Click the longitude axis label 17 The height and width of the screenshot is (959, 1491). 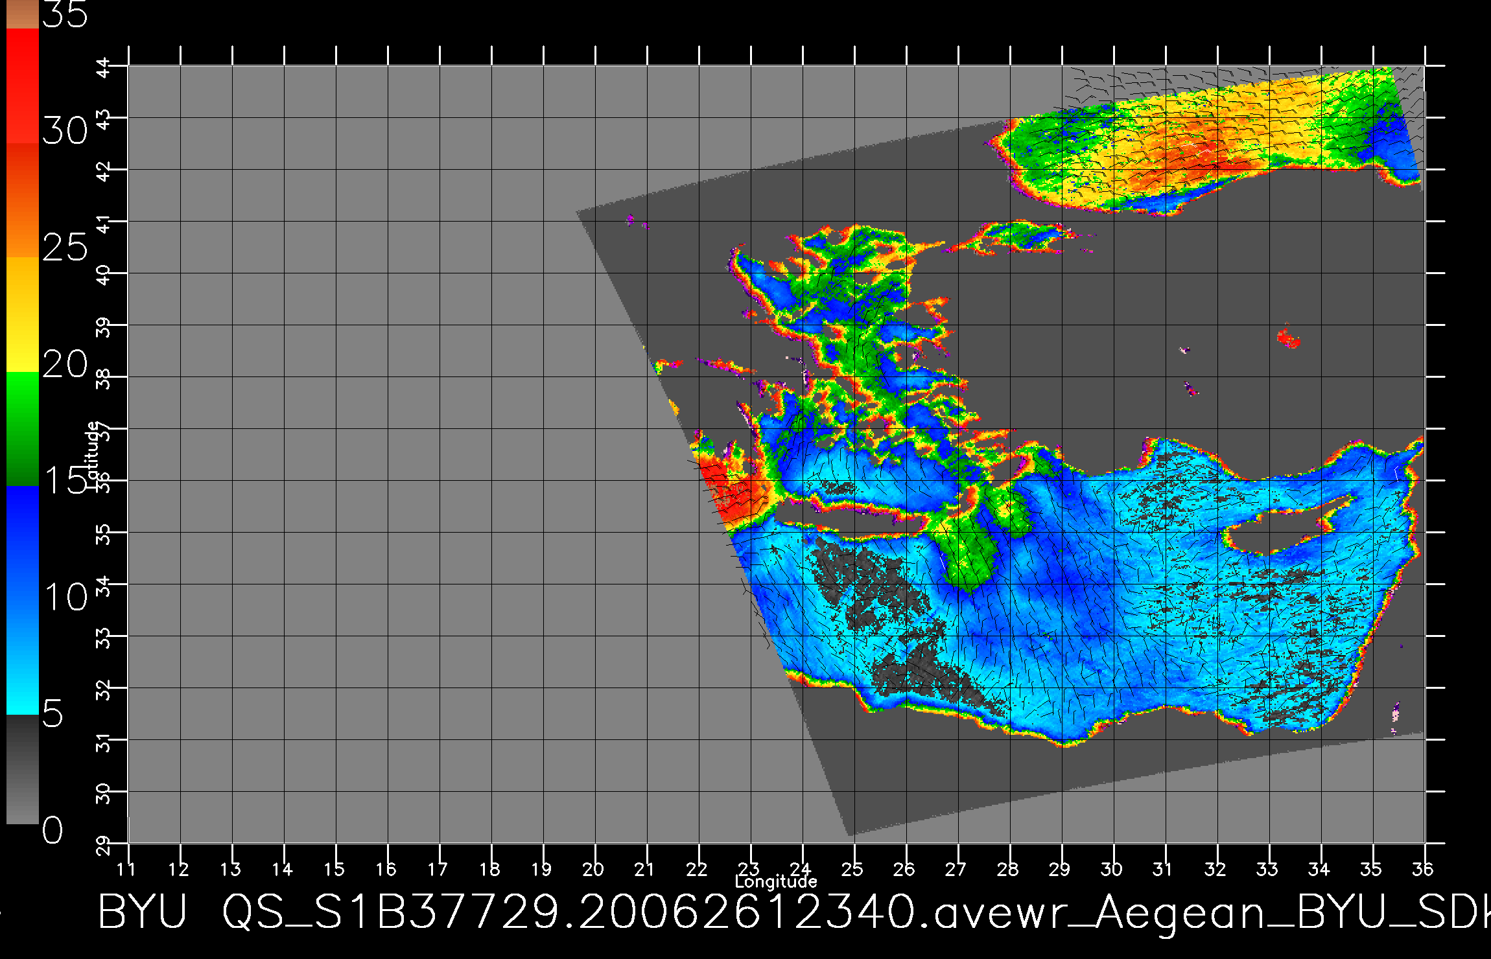click(x=438, y=869)
